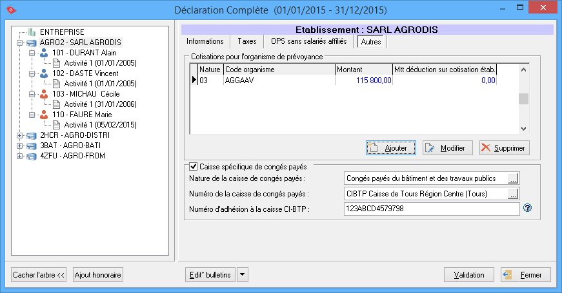Open browse for Nature de la caisse

tap(512, 178)
